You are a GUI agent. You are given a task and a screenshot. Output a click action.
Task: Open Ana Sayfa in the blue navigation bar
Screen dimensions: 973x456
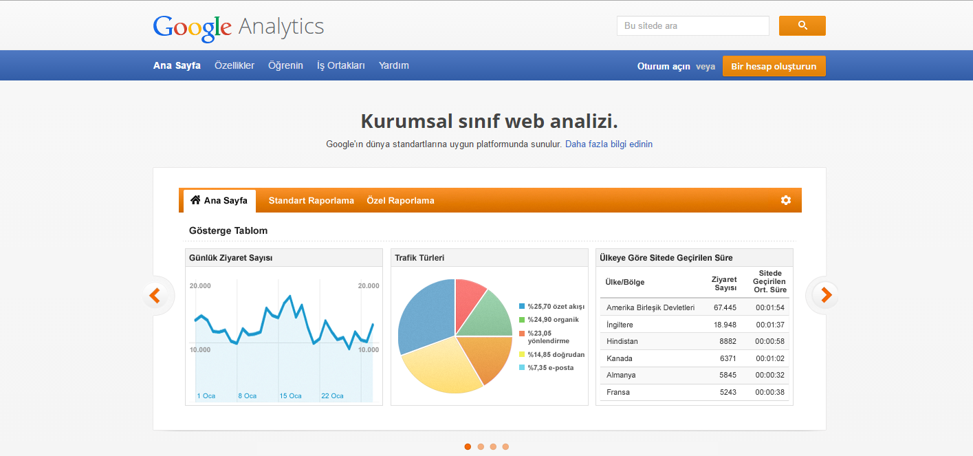[x=177, y=65]
